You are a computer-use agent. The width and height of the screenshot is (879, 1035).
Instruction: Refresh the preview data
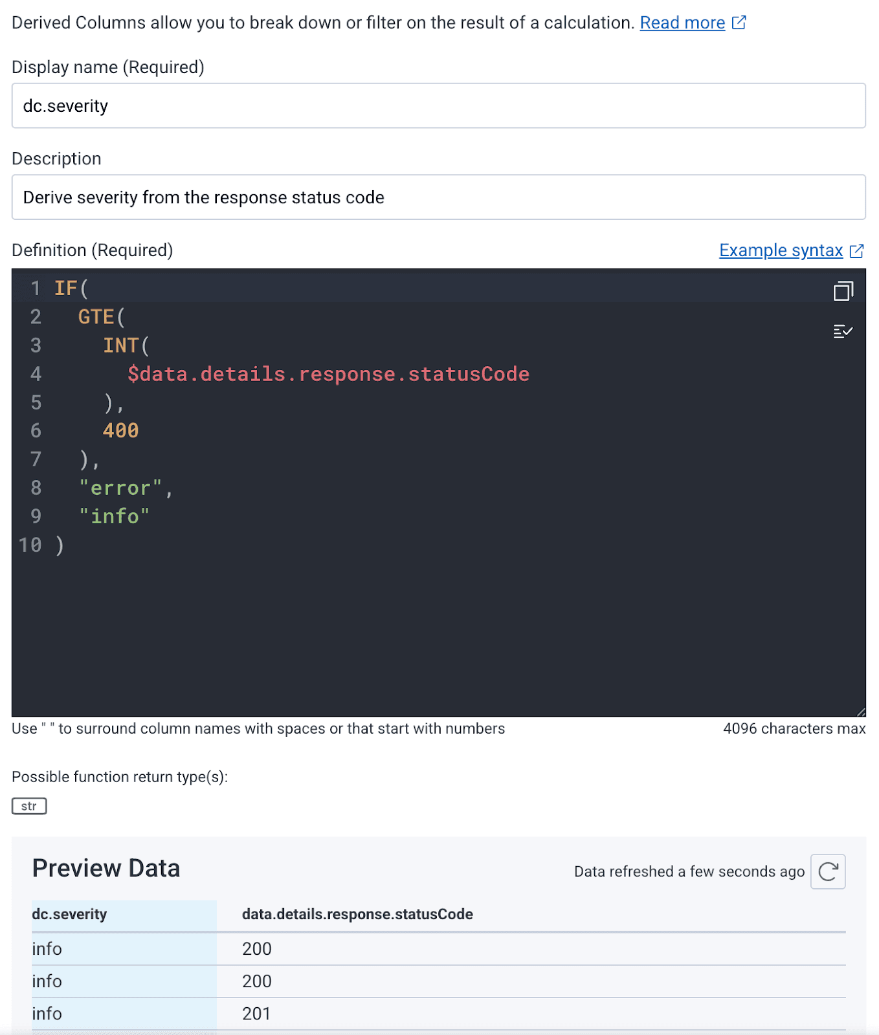tap(828, 871)
